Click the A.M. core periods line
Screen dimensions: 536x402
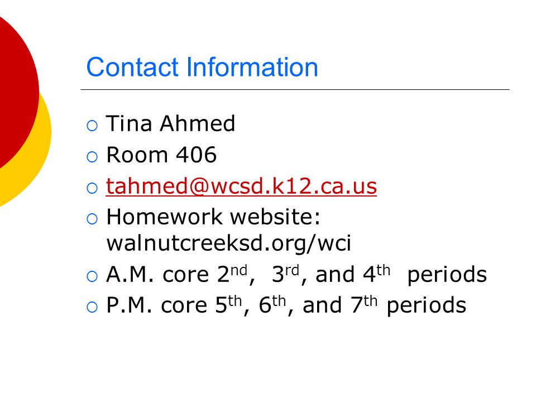(x=296, y=274)
